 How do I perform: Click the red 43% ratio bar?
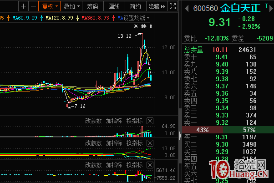coord(203,130)
